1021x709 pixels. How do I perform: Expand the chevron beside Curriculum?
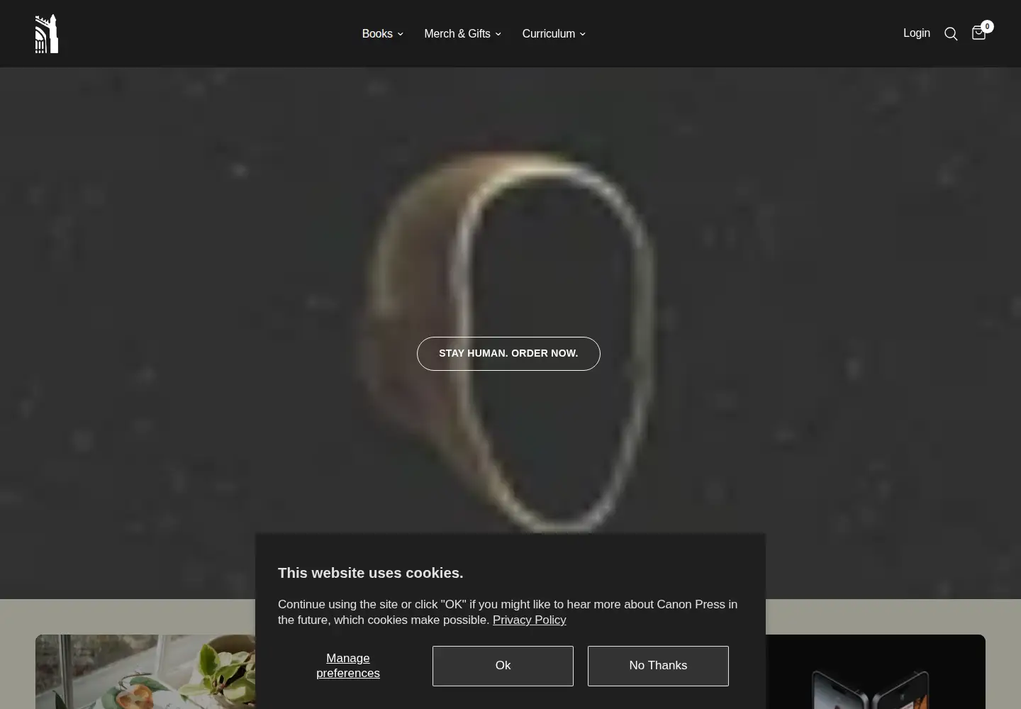pyautogui.click(x=583, y=34)
